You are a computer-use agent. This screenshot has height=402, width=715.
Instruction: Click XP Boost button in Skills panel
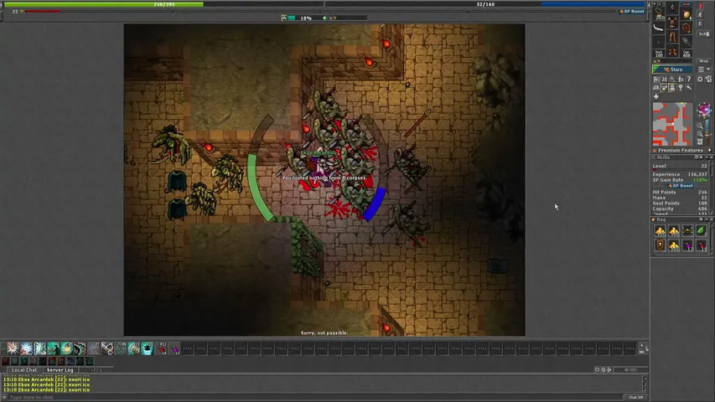[681, 186]
